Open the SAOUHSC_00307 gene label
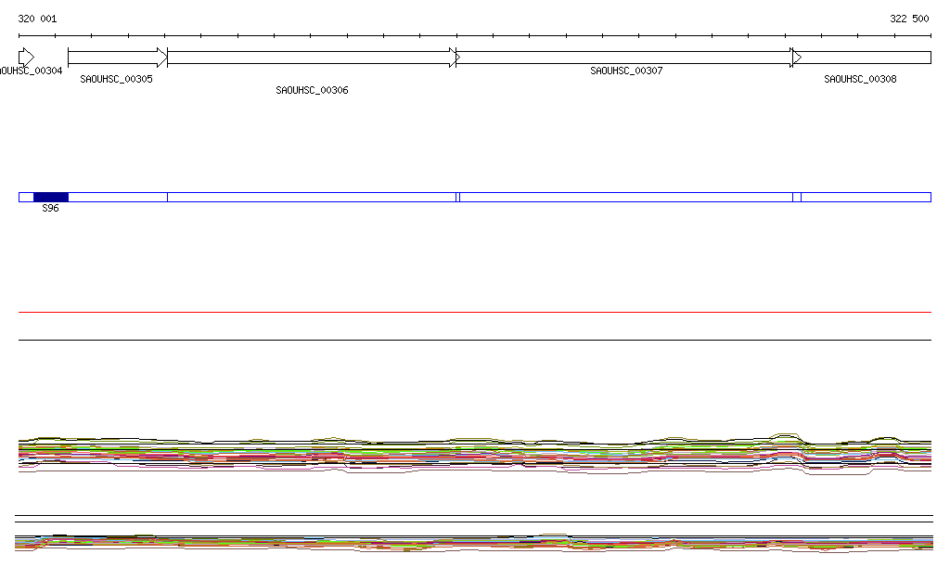 pos(626,71)
